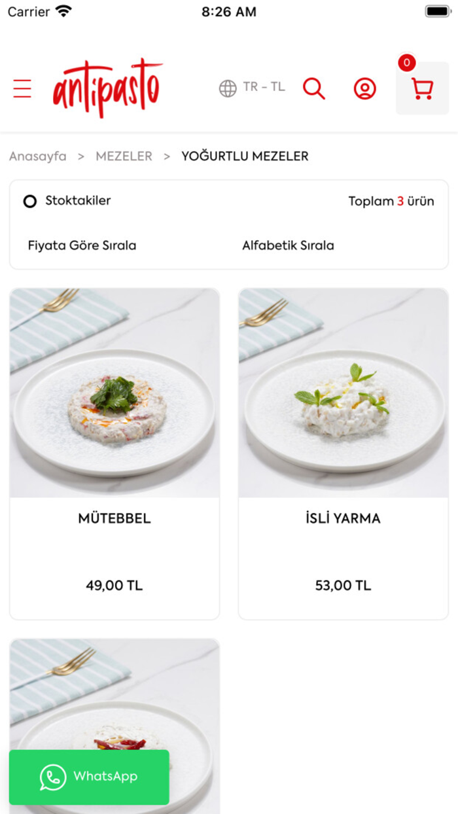Open the account profile icon

[364, 88]
